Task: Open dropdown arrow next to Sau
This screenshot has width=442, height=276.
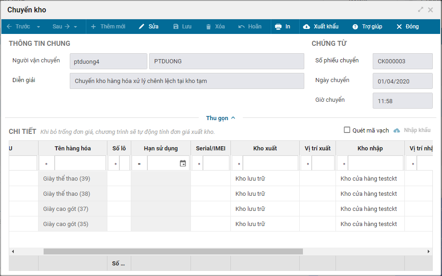Action: click(x=76, y=27)
